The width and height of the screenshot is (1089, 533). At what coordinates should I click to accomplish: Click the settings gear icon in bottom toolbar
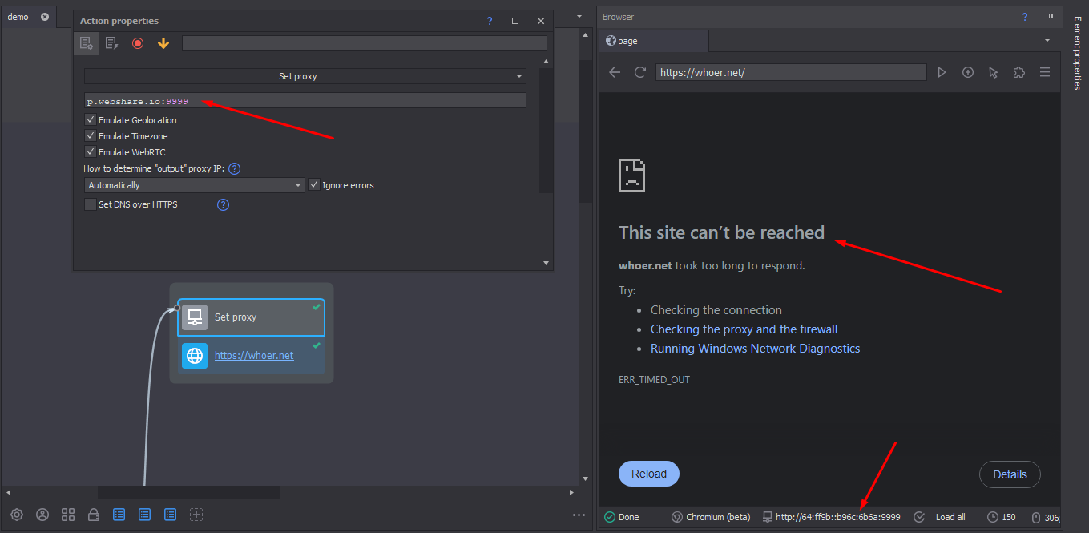click(x=17, y=515)
